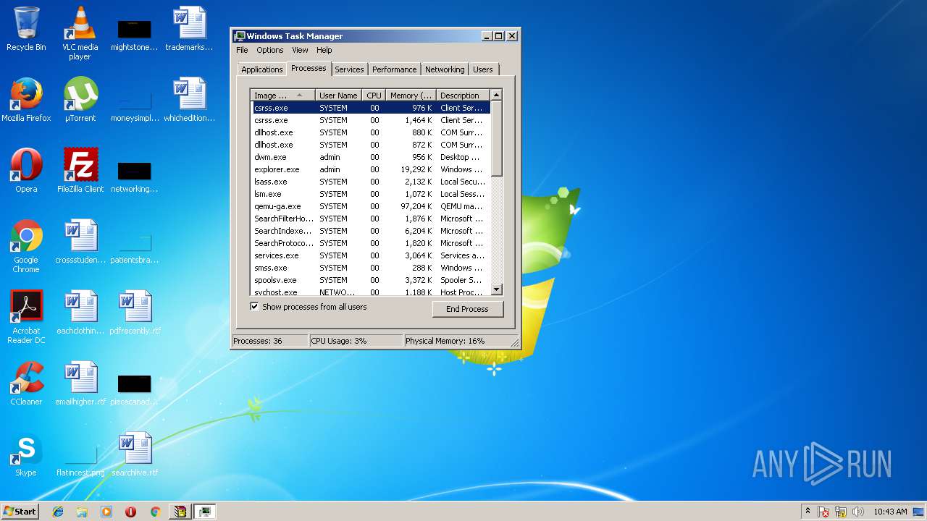927x521 pixels.
Task: Click the WinRAR taskbar button
Action: tap(180, 512)
